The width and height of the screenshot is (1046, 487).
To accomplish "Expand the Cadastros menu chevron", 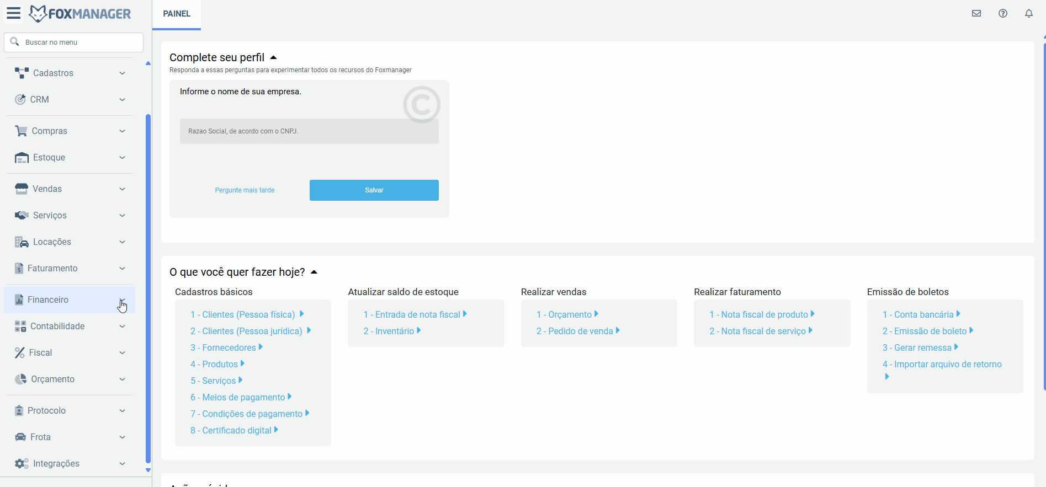I will 123,73.
